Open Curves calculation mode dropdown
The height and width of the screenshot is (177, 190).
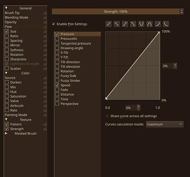click(165, 124)
